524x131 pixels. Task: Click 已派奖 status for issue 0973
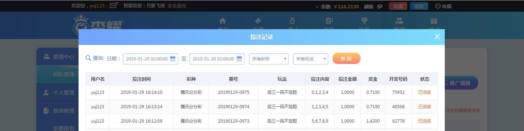point(425,121)
